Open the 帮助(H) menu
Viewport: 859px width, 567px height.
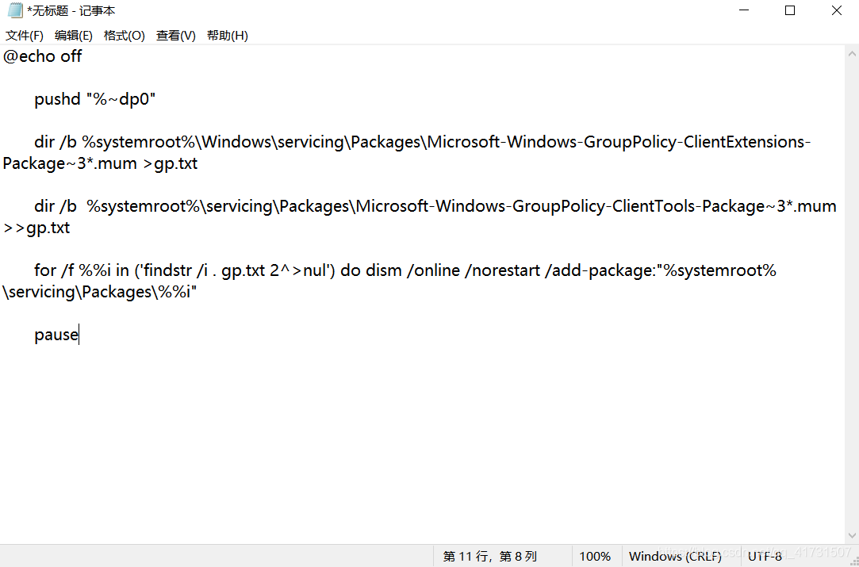point(228,36)
